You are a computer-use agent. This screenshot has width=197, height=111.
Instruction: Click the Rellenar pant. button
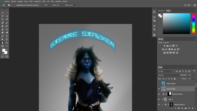(69, 5)
